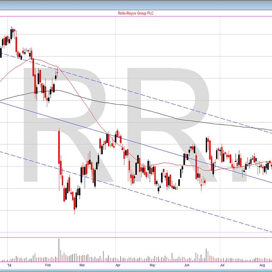Select the 'Mar' label on the date axis

[x=82, y=265]
